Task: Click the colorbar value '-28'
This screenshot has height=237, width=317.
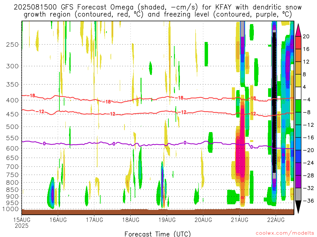Action: coord(308,176)
